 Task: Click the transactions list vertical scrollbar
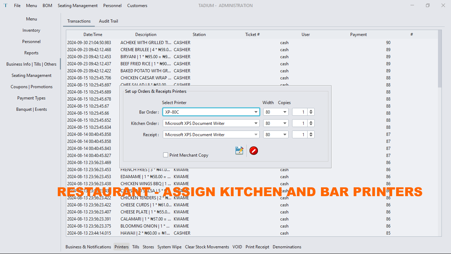[x=439, y=60]
